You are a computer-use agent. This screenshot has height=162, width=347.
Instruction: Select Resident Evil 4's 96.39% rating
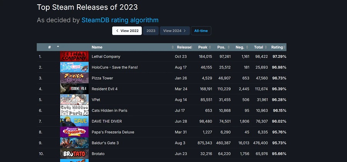tap(279, 89)
